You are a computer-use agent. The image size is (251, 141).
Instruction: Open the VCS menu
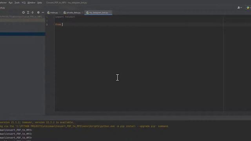24,3
